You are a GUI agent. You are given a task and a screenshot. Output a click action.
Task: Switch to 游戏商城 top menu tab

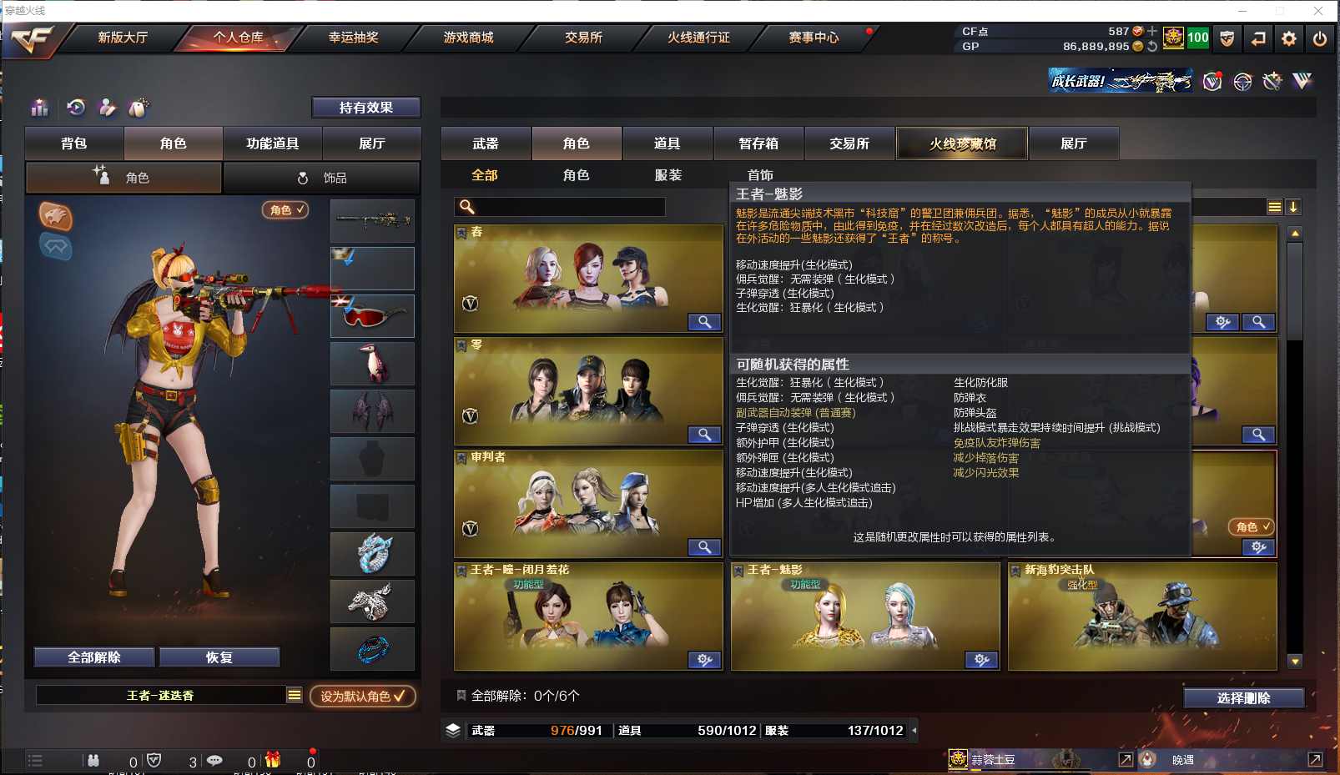click(x=468, y=38)
